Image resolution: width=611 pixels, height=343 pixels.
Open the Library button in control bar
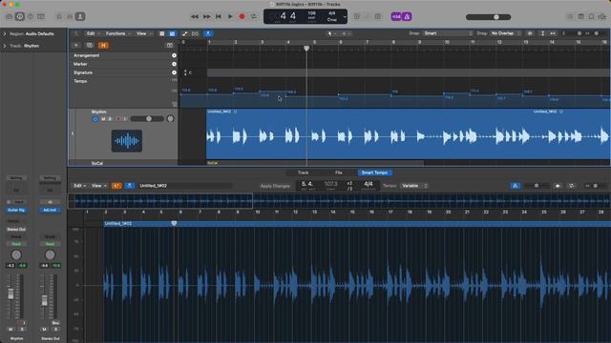pyautogui.click(x=9, y=17)
